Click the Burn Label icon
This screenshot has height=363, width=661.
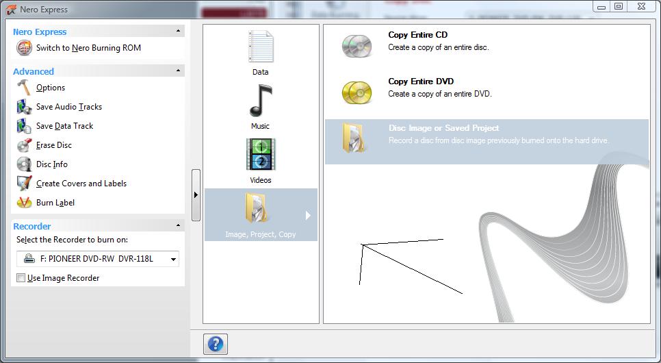(24, 203)
